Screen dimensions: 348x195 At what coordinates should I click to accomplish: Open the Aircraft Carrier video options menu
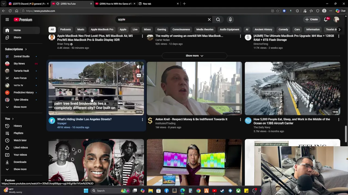(x=338, y=119)
